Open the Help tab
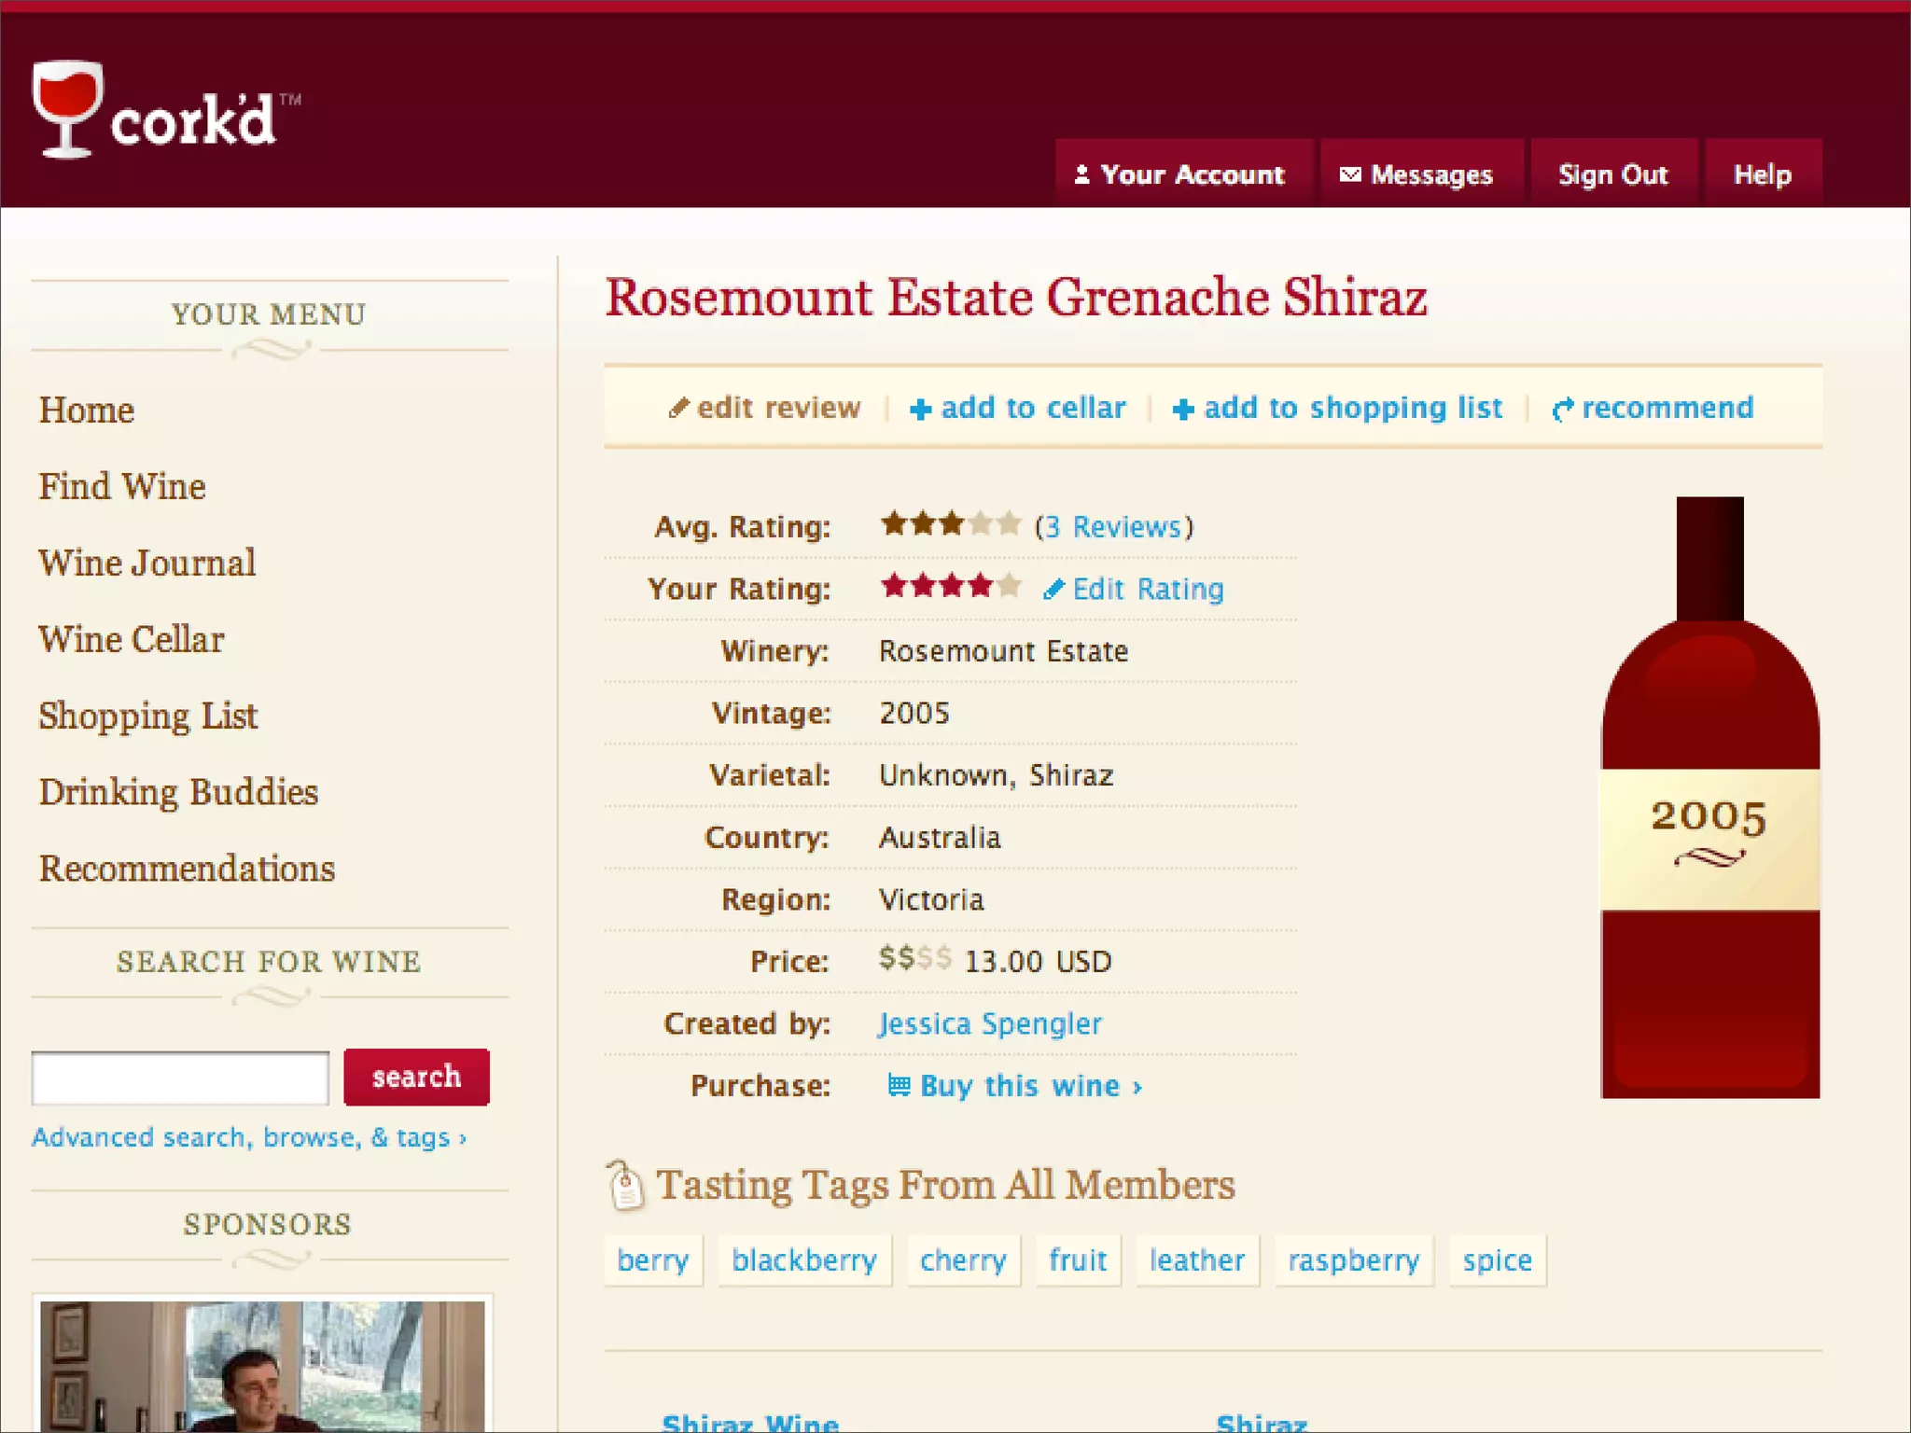 pos(1762,174)
